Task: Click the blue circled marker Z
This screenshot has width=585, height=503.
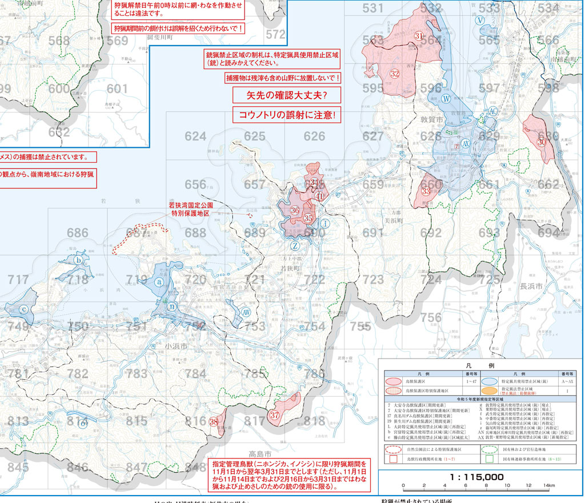Action: (295, 246)
